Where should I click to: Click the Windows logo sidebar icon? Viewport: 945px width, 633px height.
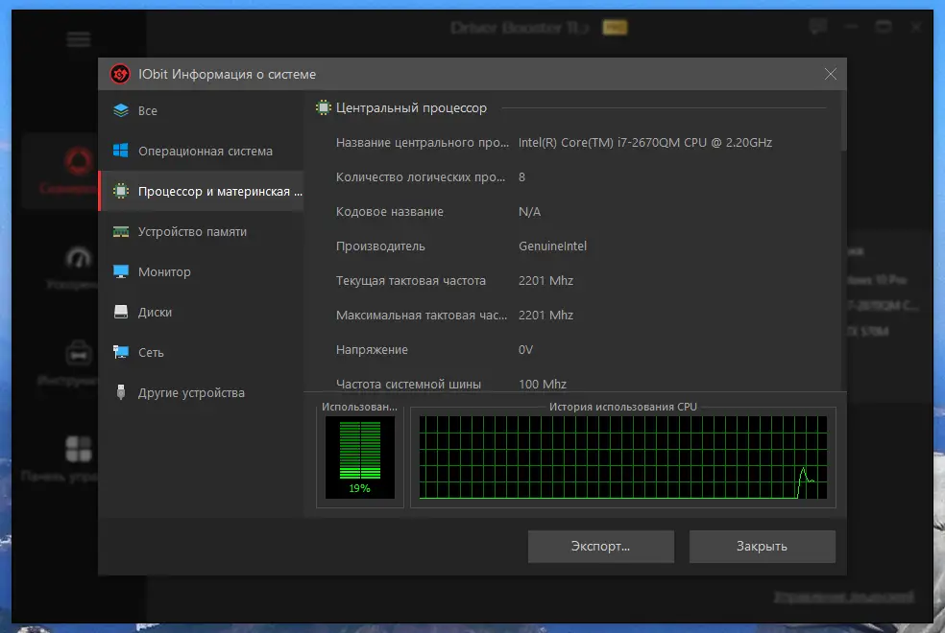[x=121, y=151]
